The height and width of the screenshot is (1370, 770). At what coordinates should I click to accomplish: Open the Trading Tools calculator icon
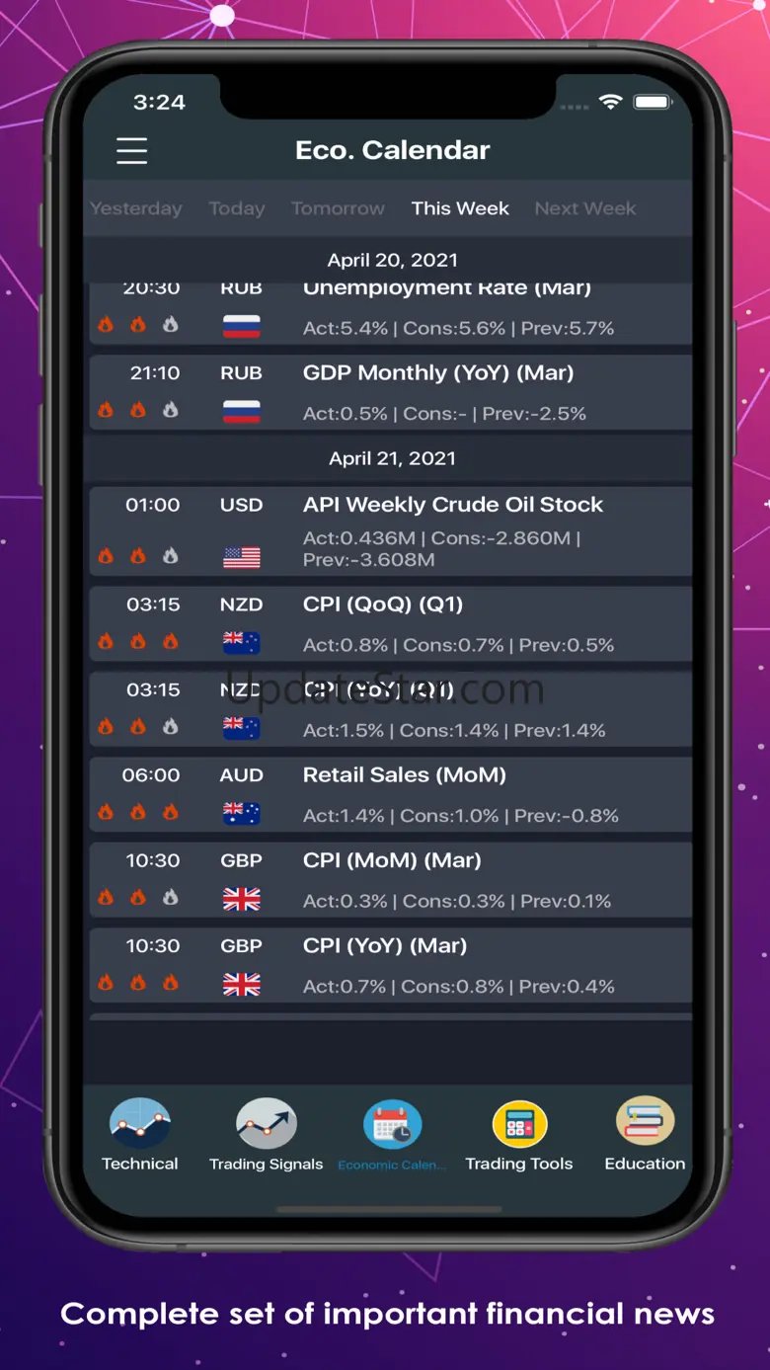(x=519, y=1124)
